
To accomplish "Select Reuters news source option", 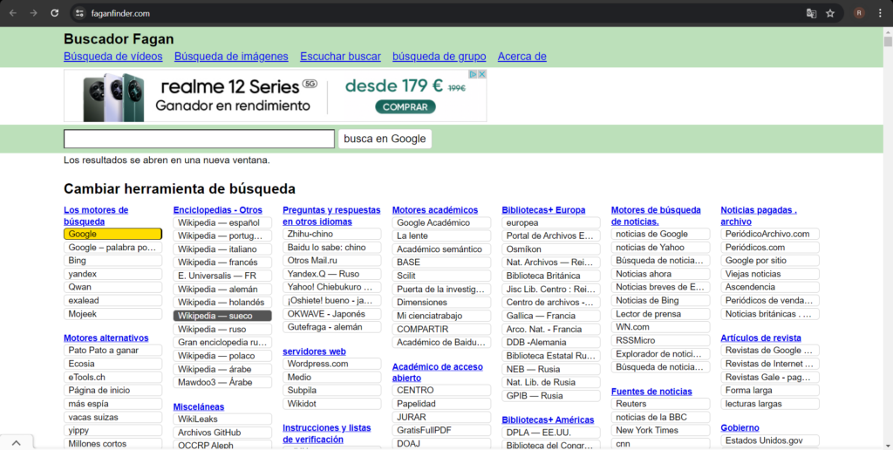I will pos(660,404).
